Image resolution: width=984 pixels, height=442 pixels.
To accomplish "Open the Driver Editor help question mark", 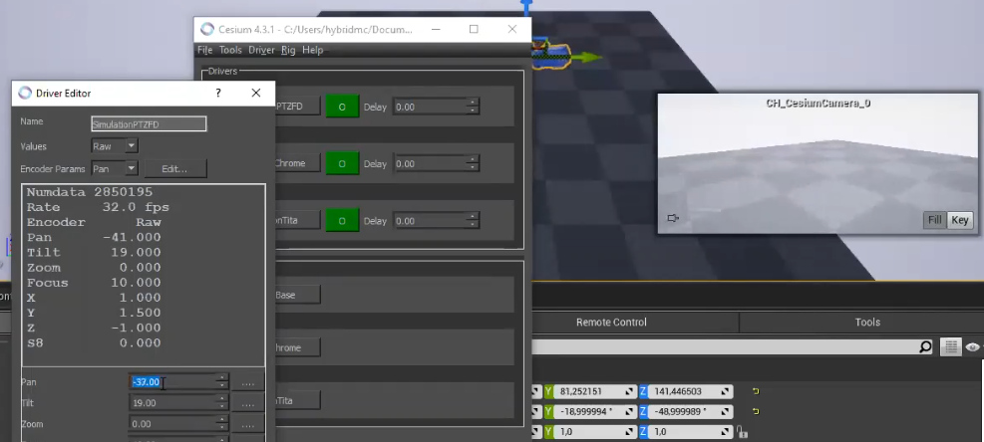I will point(218,93).
